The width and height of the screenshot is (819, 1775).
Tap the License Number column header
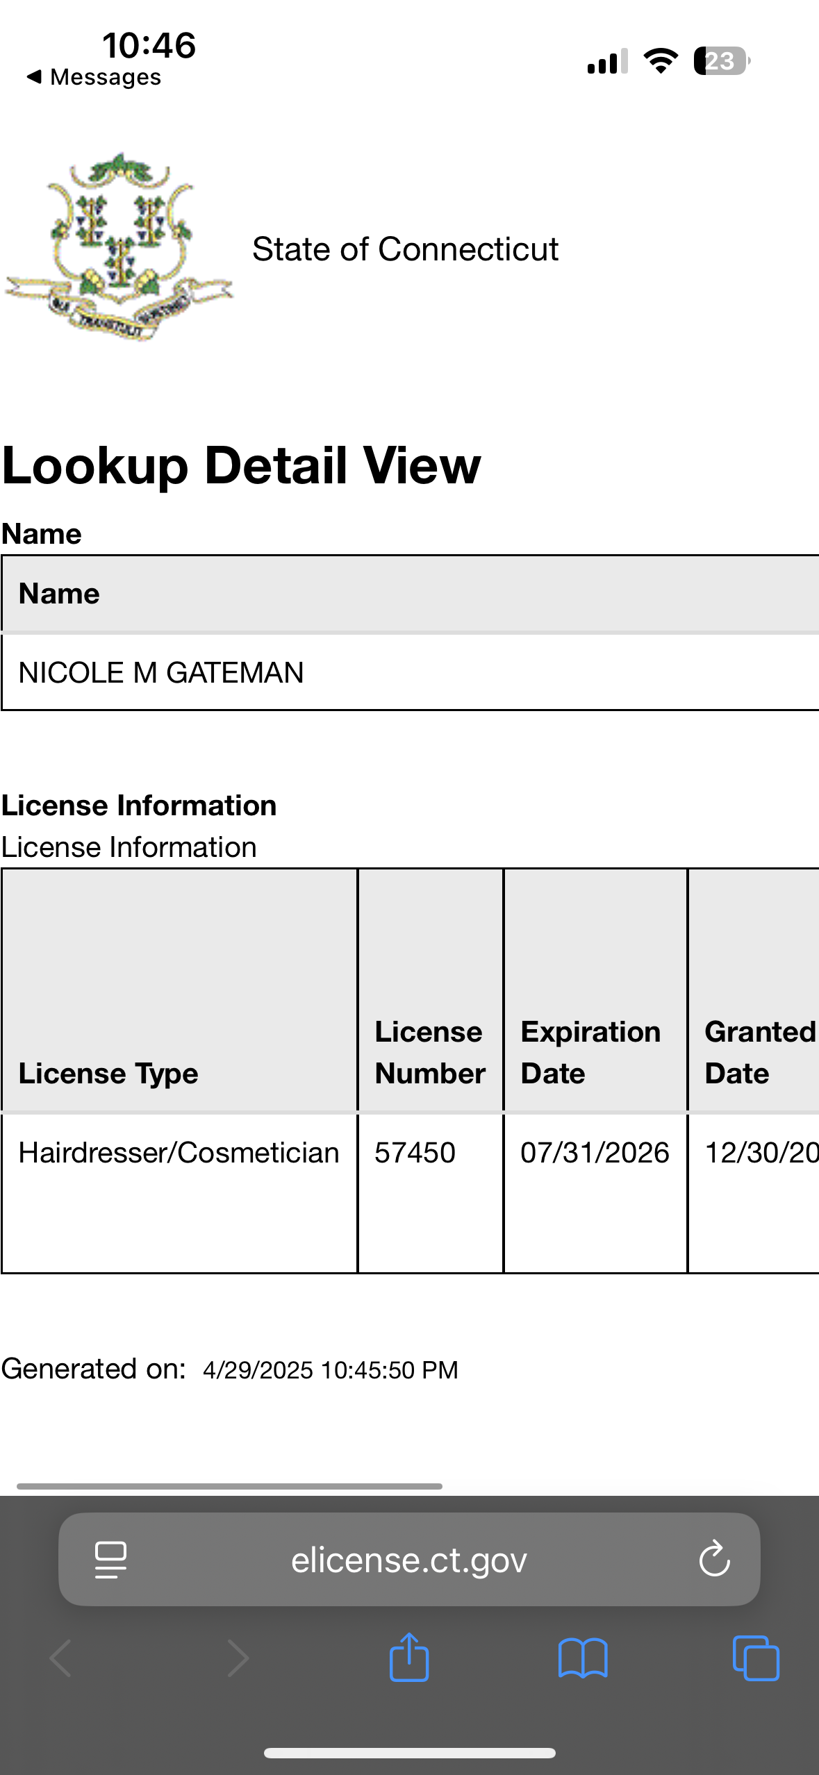coord(429,1052)
